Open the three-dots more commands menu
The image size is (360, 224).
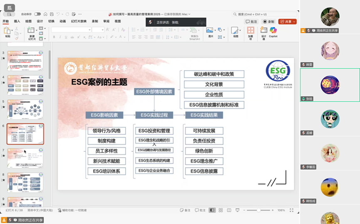pyautogui.click(x=79, y=14)
